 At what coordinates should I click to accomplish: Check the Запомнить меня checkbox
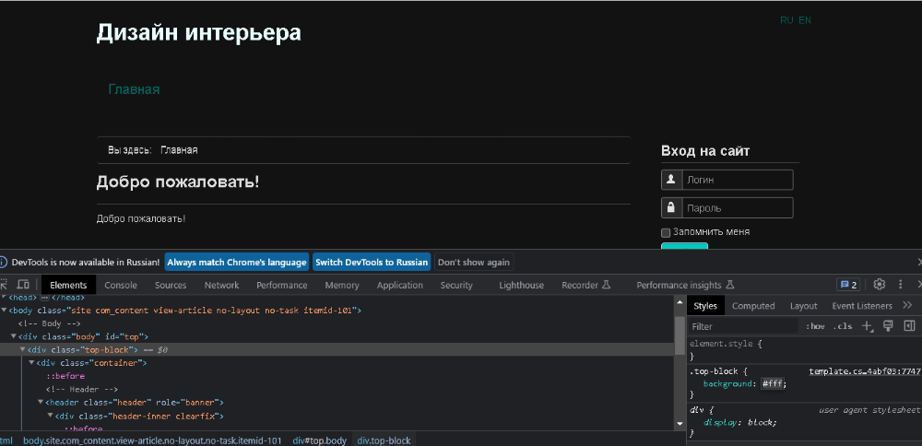(666, 232)
